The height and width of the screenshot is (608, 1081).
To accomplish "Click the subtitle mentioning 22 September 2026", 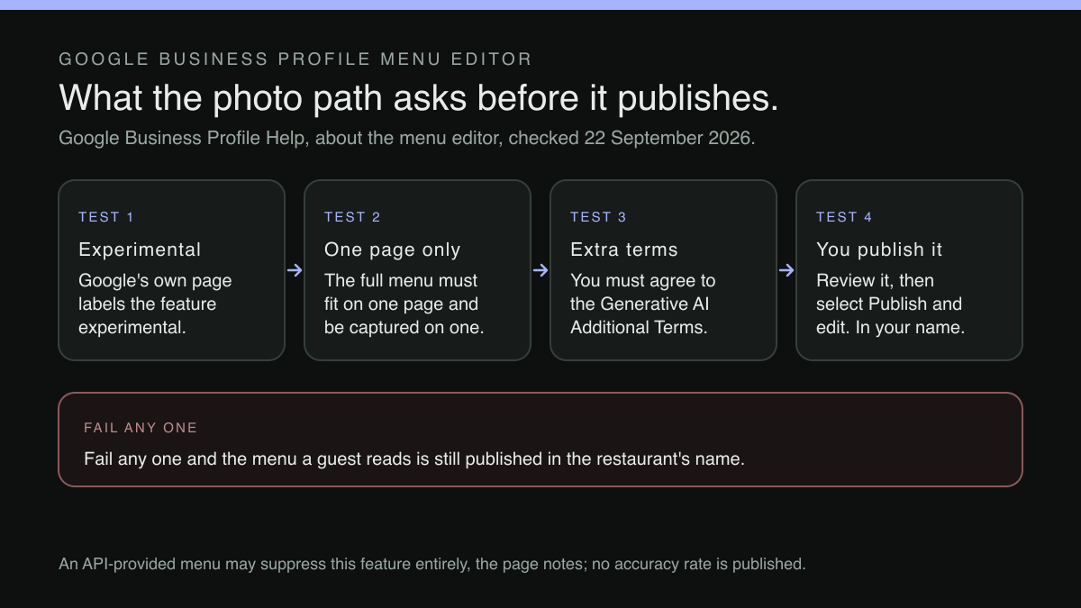I will tap(407, 139).
